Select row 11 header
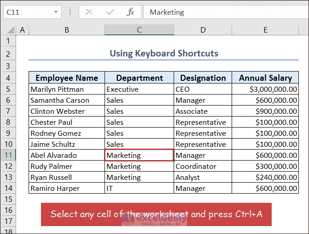Image resolution: width=309 pixels, height=234 pixels. (x=8, y=155)
